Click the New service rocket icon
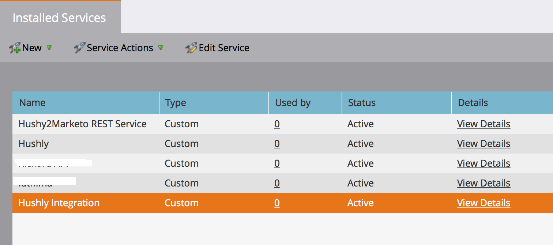 click(15, 48)
